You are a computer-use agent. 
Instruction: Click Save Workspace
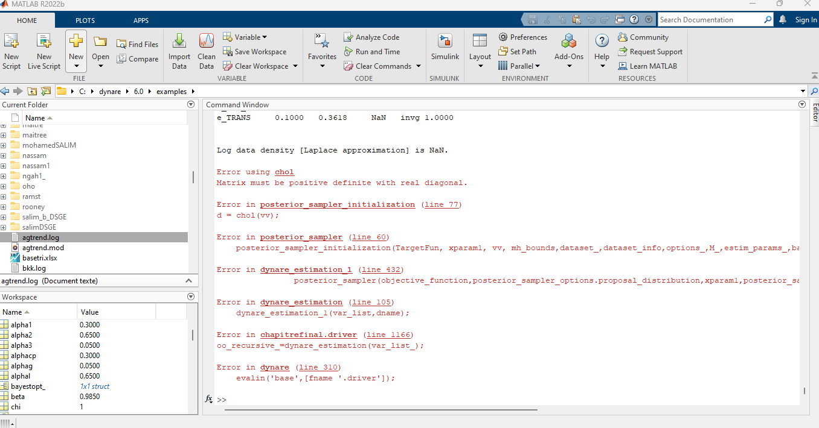click(254, 51)
